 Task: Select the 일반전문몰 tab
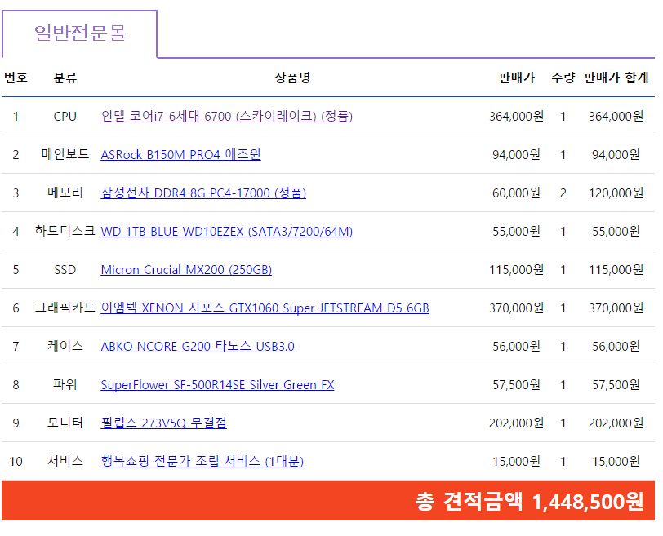(x=80, y=33)
